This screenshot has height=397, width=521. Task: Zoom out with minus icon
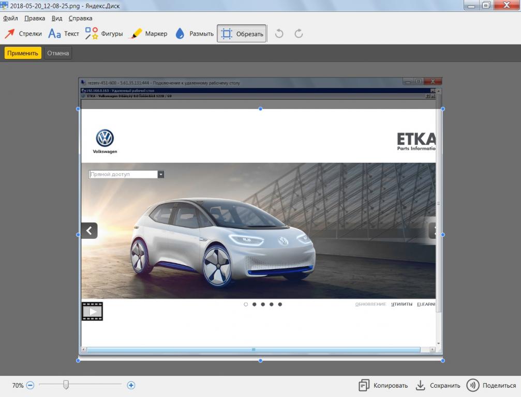[30, 386]
